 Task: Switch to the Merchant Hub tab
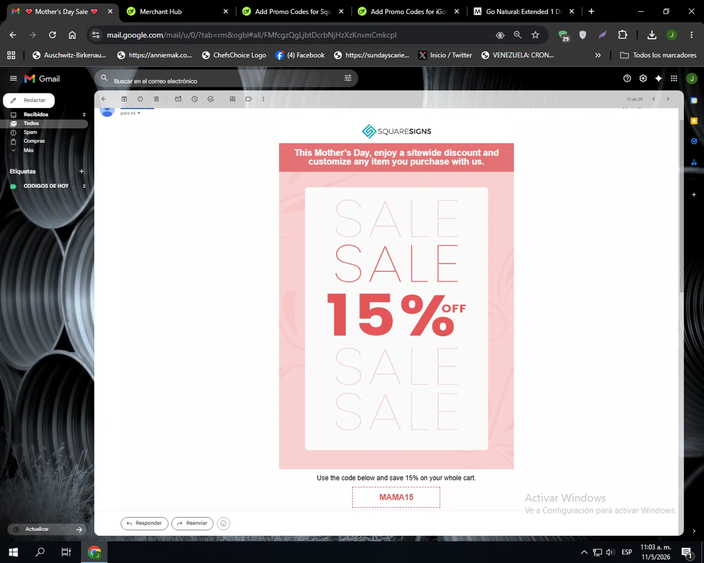(176, 11)
